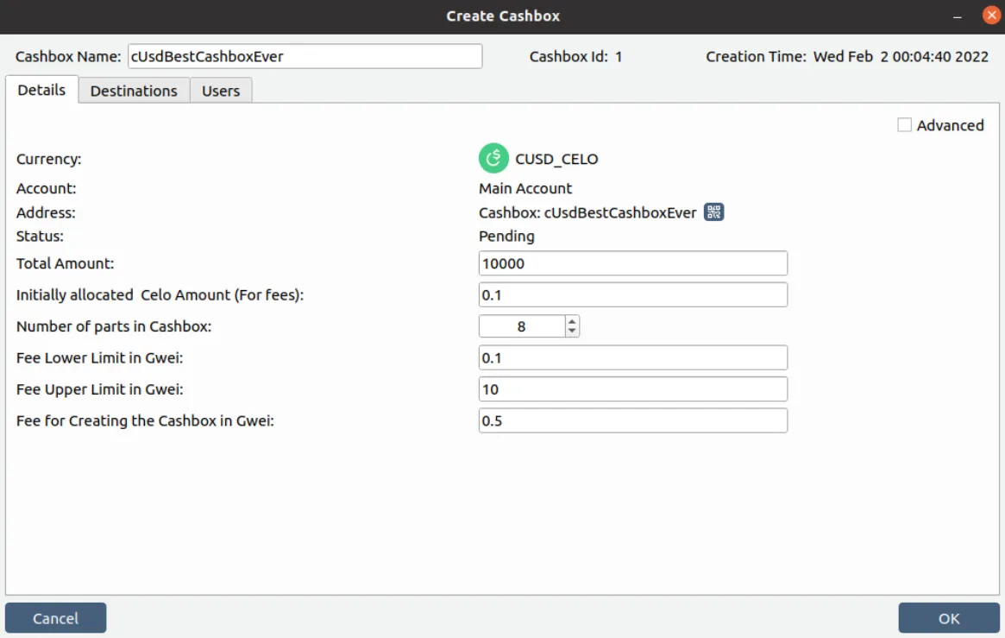Edit the Fee Lower Limit field
The image size is (1005, 638).
coord(632,357)
